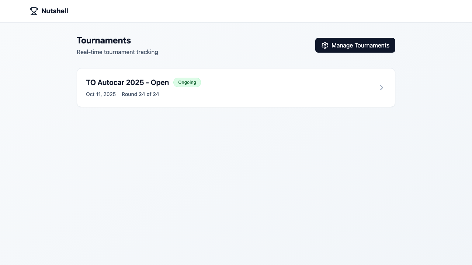Go home via the Nutshell brand name
This screenshot has width=472, height=265.
click(55, 11)
